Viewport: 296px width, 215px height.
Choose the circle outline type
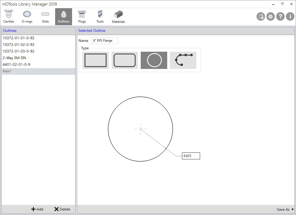tap(154, 60)
